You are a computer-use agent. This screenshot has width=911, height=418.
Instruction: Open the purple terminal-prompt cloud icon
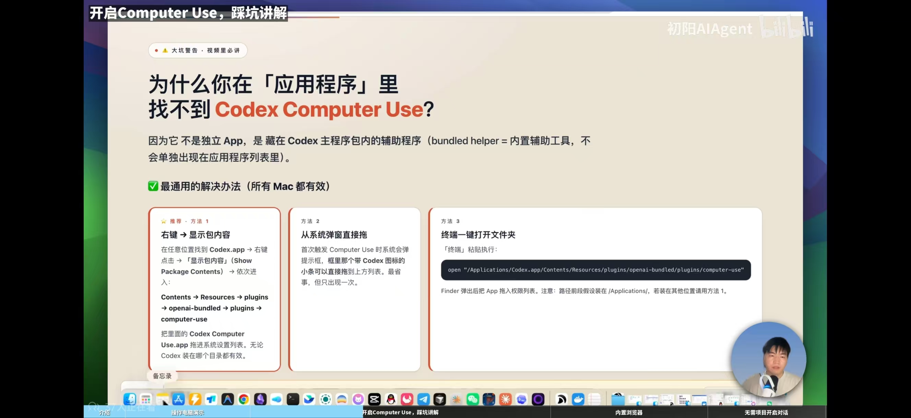[522, 399]
